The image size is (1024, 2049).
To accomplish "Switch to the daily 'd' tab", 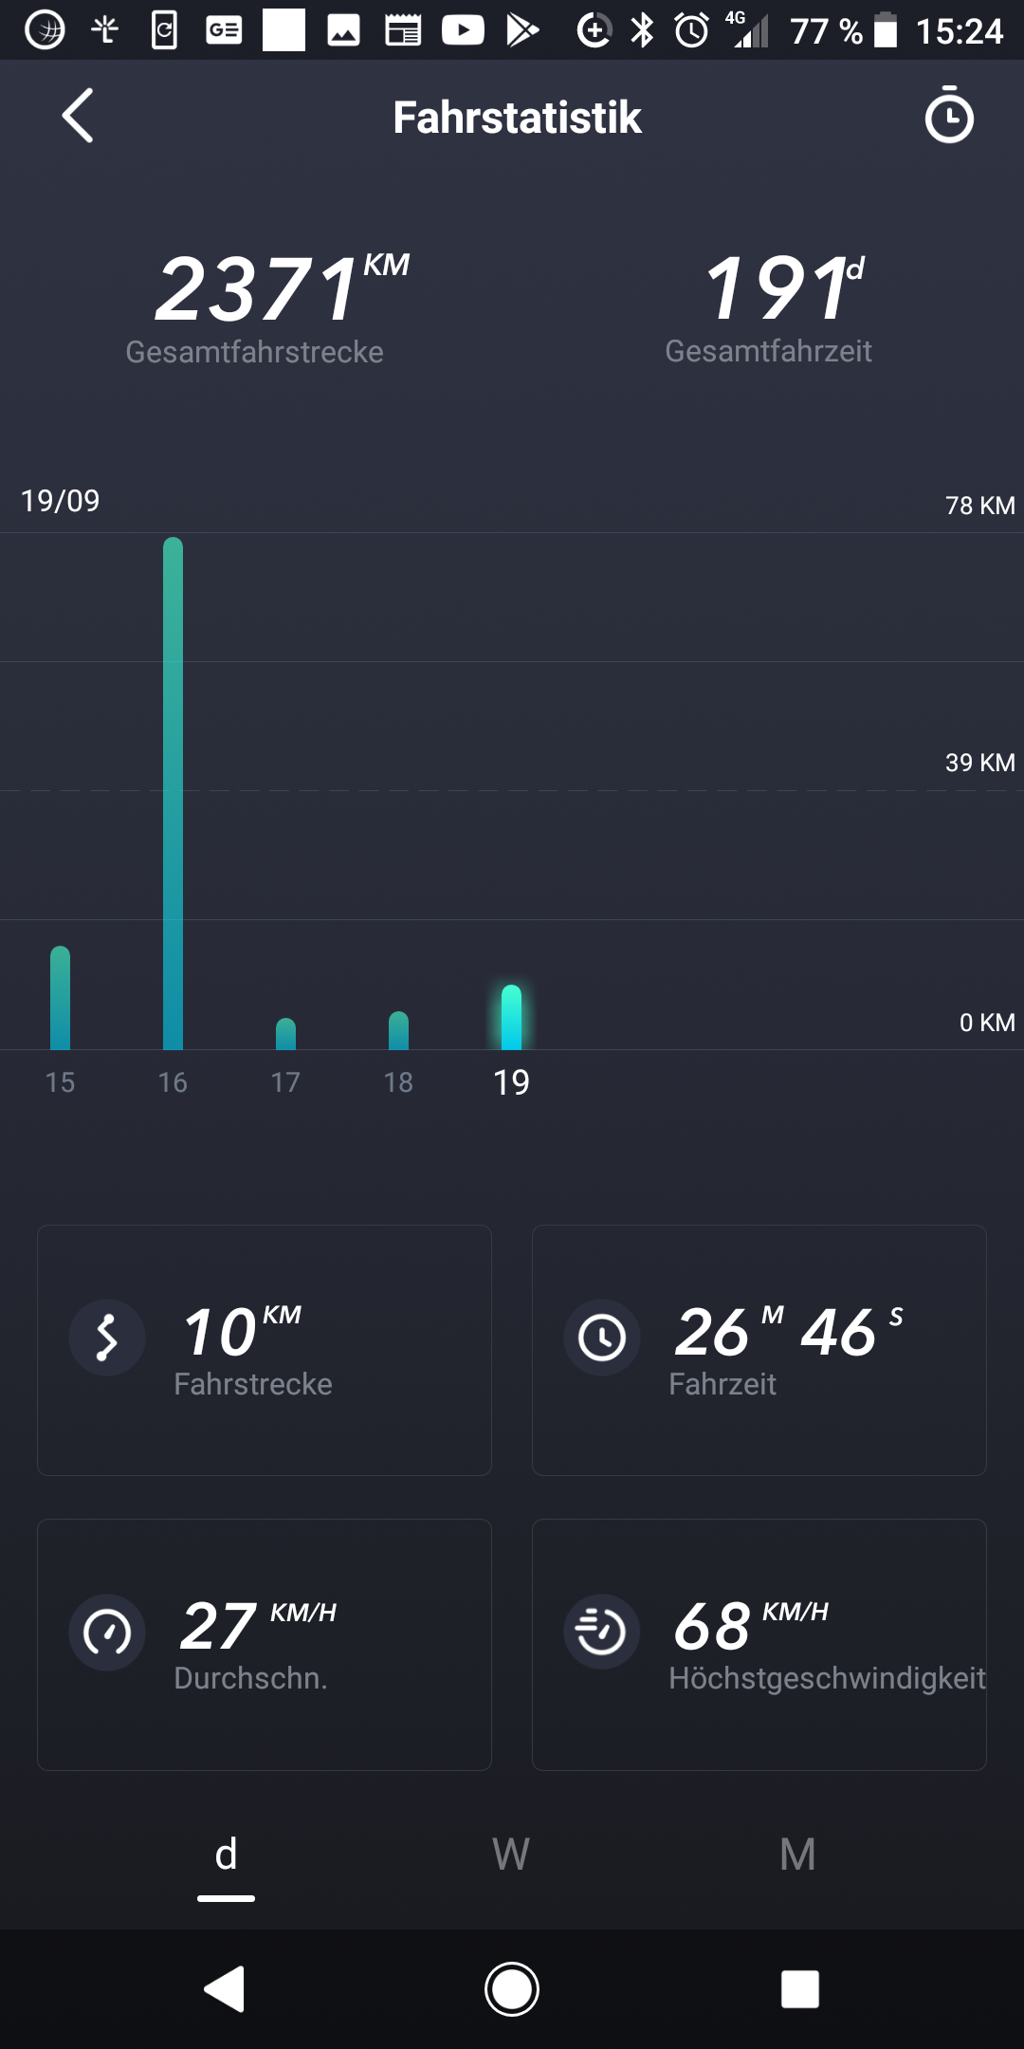I will coord(226,1855).
